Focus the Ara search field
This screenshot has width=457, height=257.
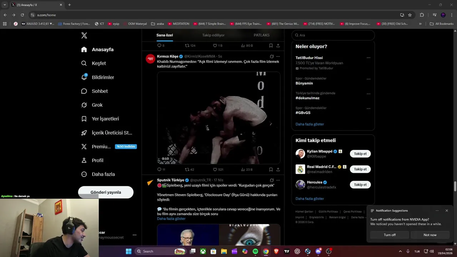coord(333,35)
